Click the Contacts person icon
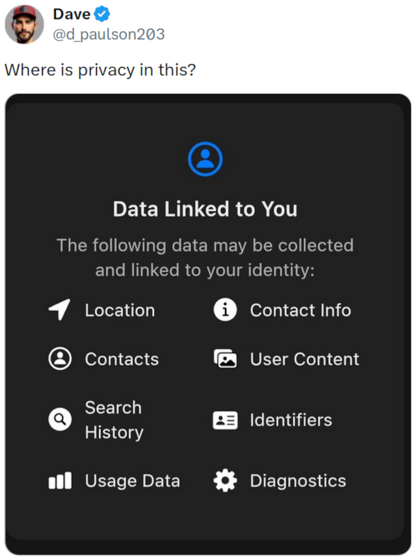Image resolution: width=416 pixels, height=560 pixels. [60, 359]
